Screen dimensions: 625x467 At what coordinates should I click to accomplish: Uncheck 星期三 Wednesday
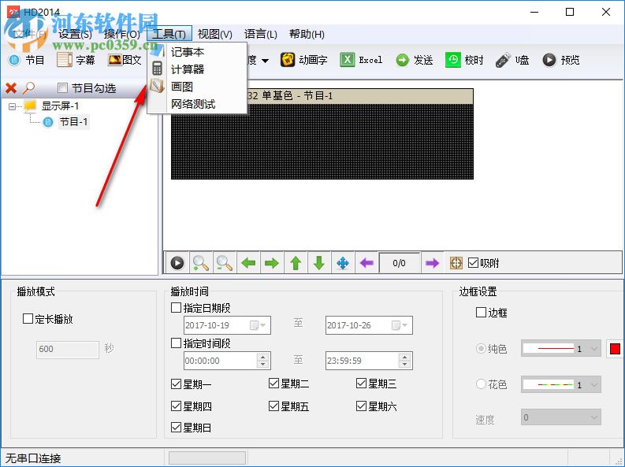[361, 384]
